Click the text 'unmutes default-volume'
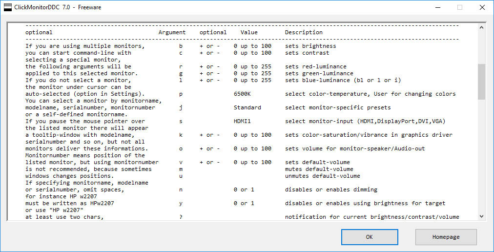 coord(322,176)
